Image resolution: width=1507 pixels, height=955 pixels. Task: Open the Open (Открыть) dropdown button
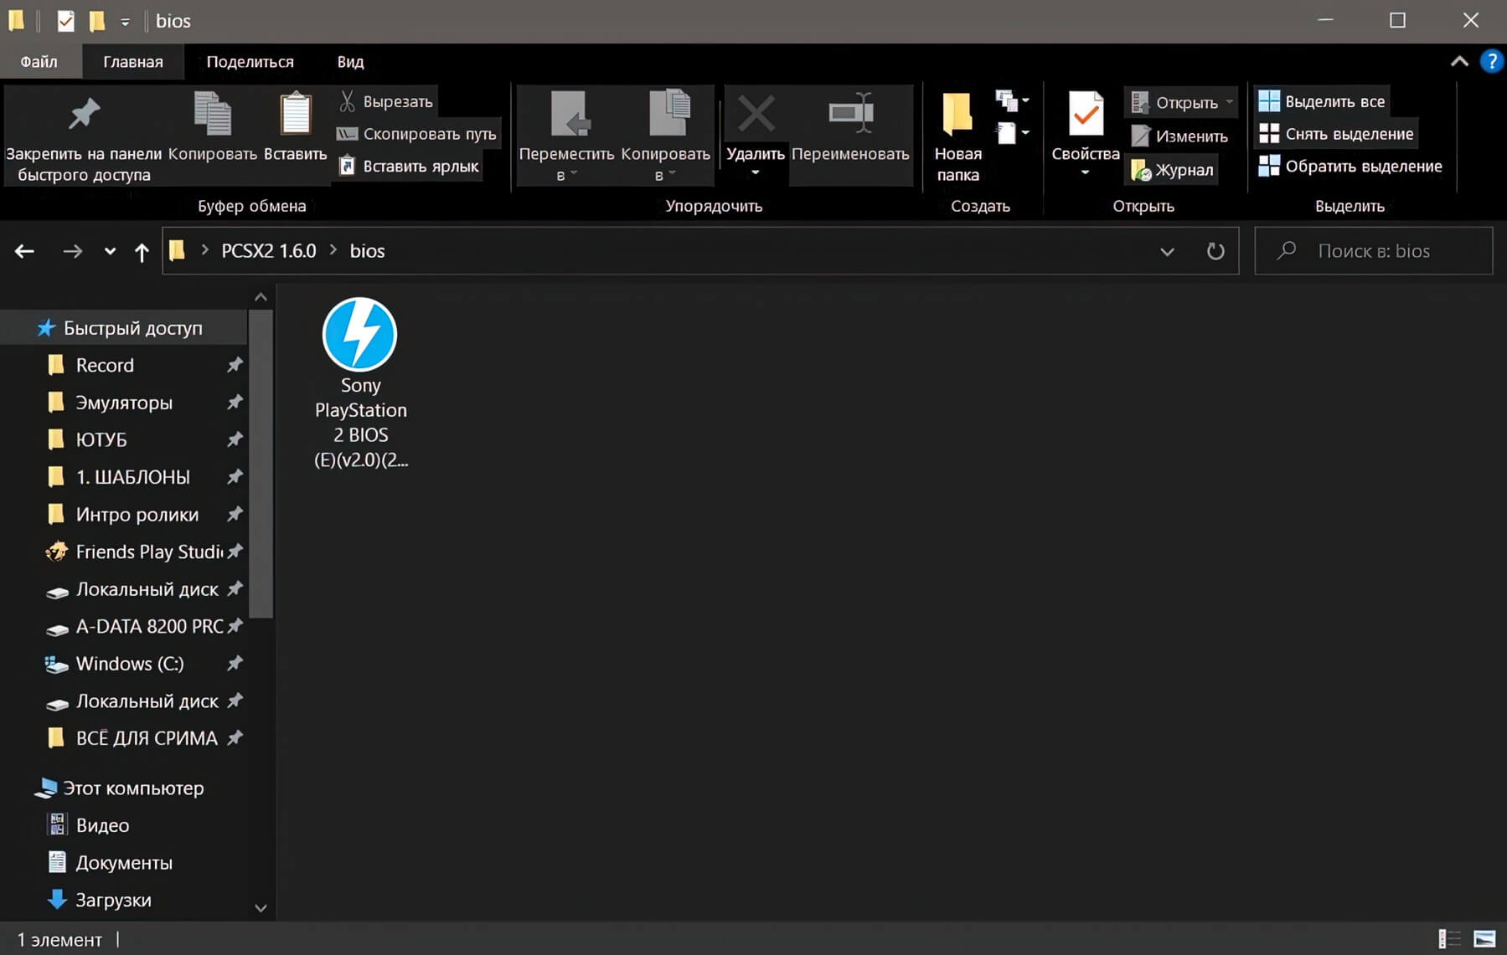(1181, 102)
